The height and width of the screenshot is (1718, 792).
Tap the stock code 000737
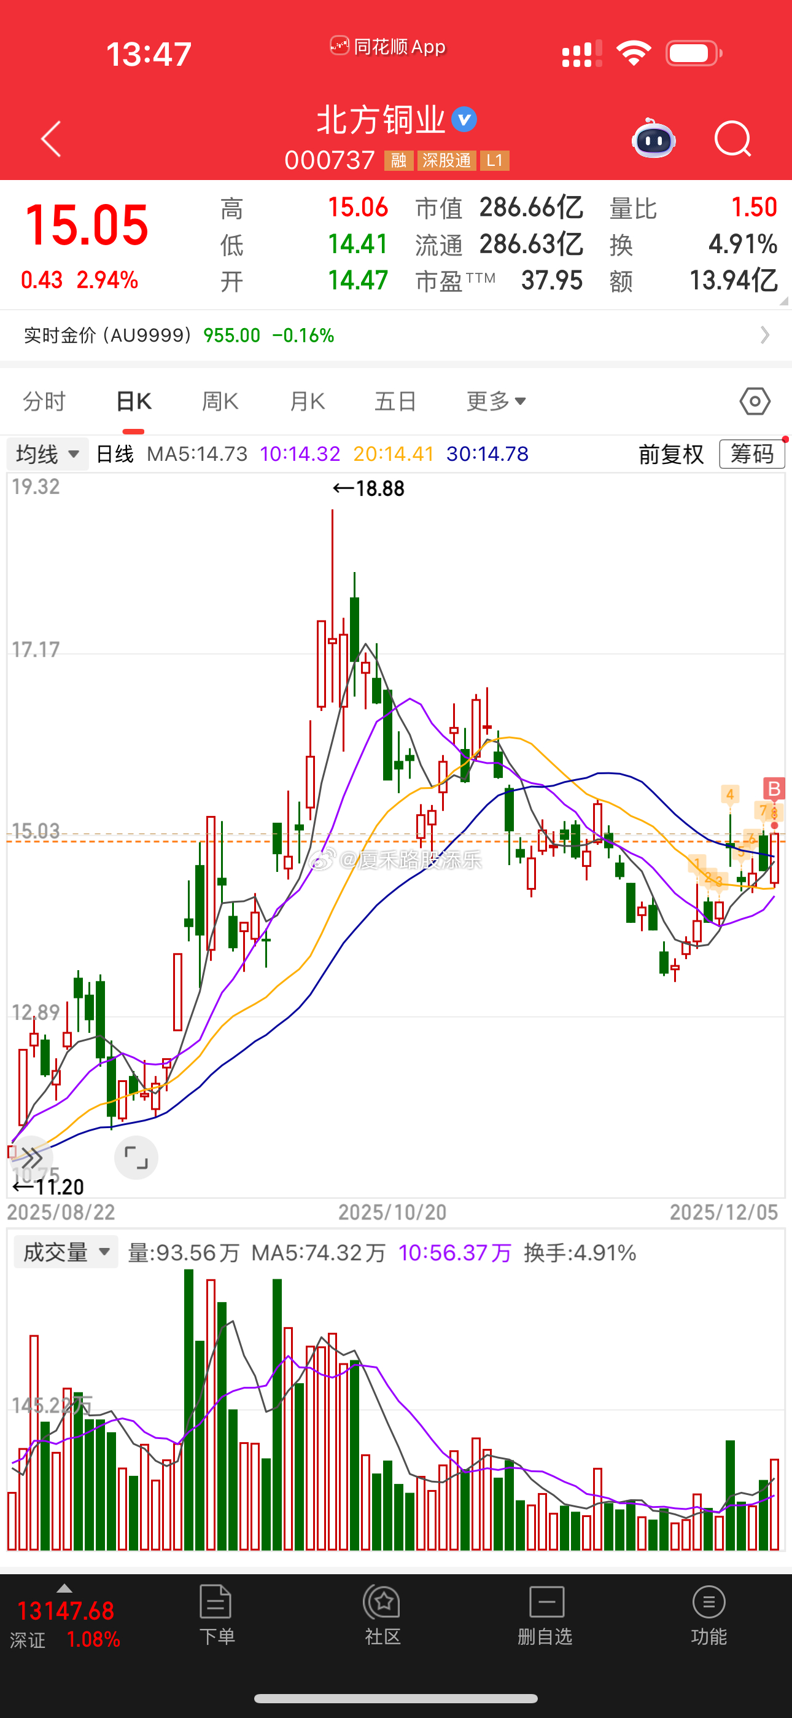329,161
